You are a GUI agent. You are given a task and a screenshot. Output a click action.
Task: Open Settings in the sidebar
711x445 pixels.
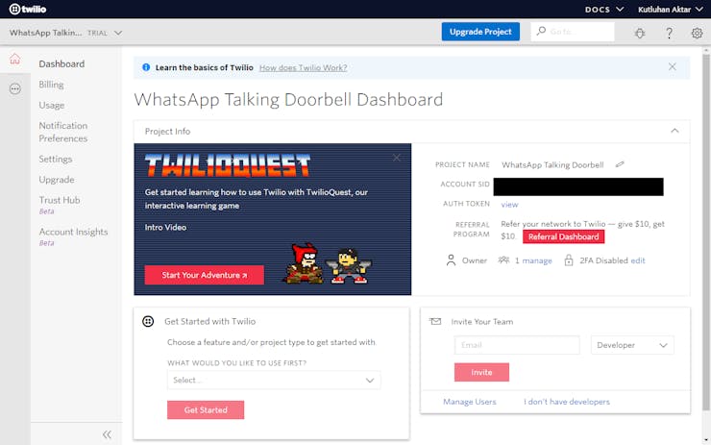pos(56,159)
